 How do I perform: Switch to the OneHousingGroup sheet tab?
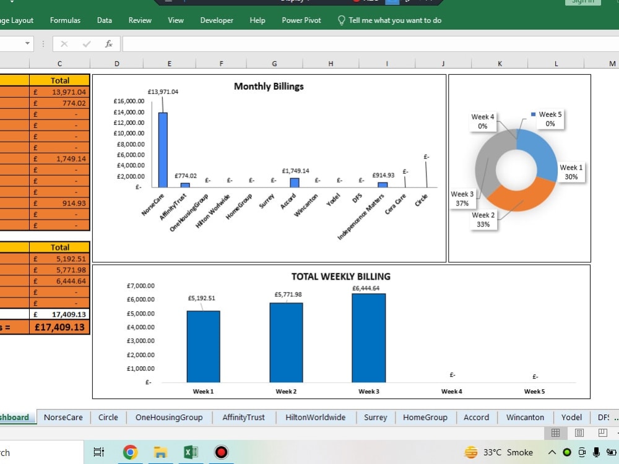pyautogui.click(x=169, y=418)
